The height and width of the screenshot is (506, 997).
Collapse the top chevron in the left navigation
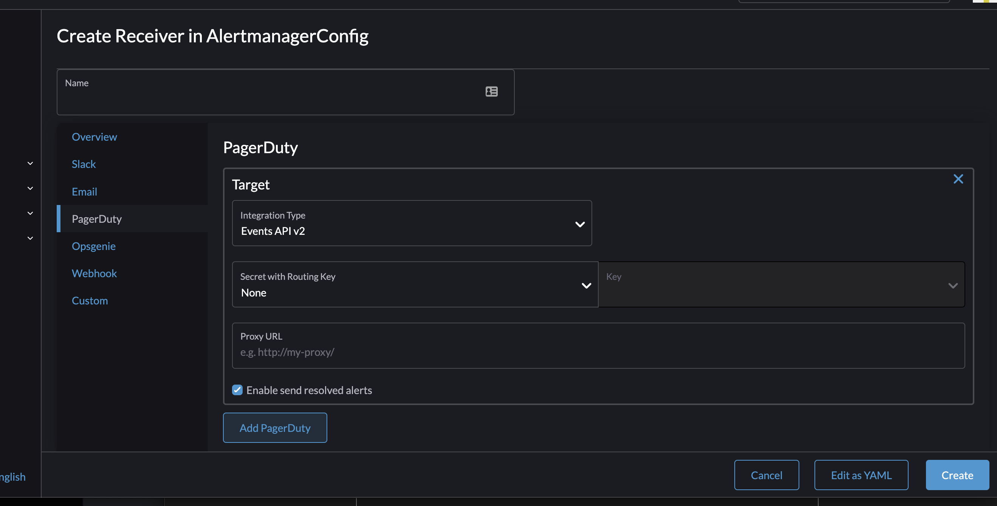30,163
